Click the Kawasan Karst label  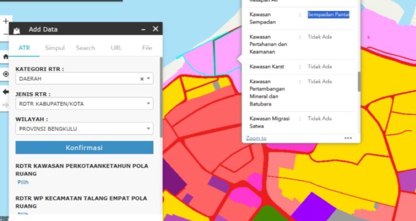point(267,67)
